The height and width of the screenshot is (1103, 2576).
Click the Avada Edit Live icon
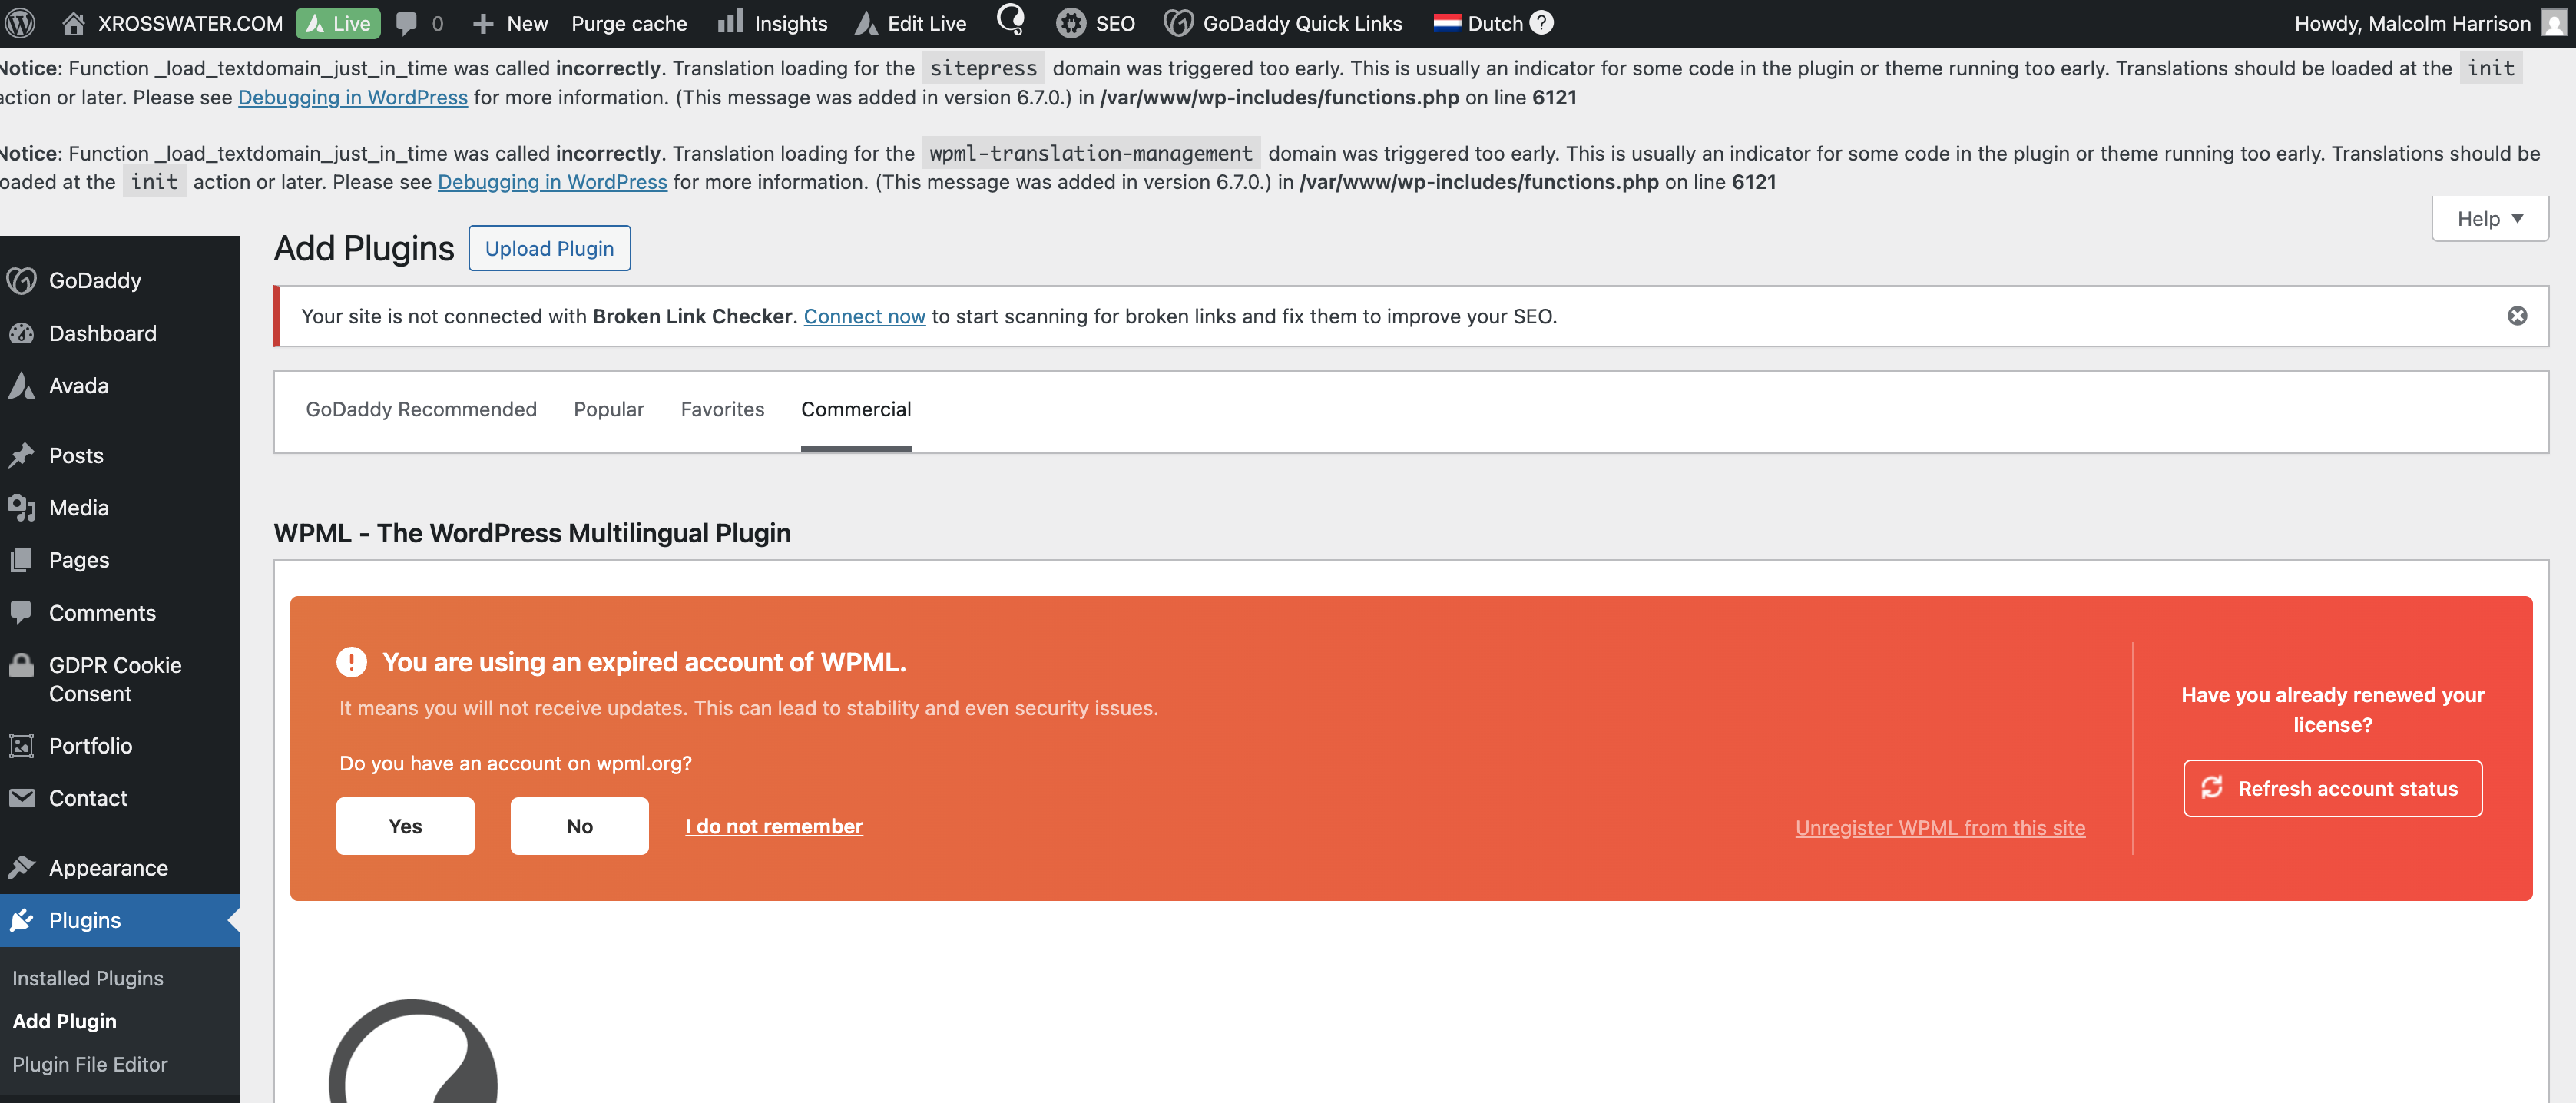(866, 23)
